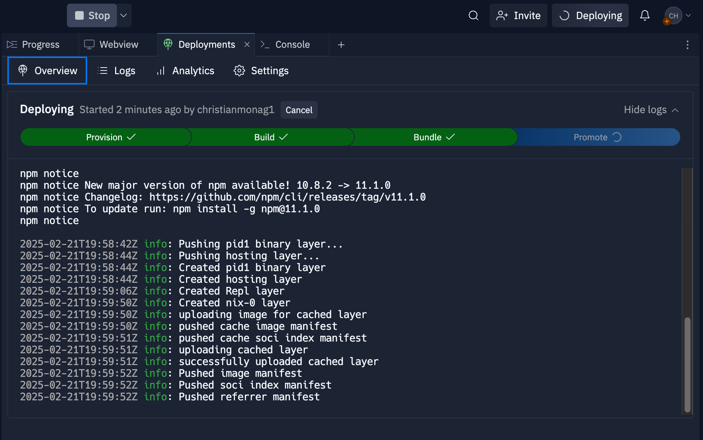
Task: Click the 'pushed cache image manifest' line
Action: point(179,326)
